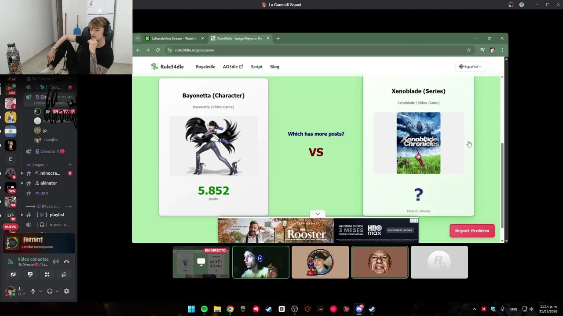Open Chrome's three-dot menu
The height and width of the screenshot is (316, 563).
[502, 50]
